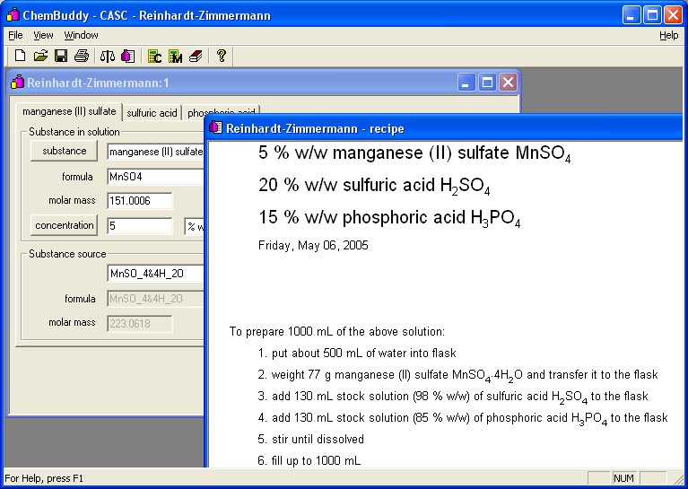
Task: Click step 1 put about 500 mL water
Action: pyautogui.click(x=357, y=353)
